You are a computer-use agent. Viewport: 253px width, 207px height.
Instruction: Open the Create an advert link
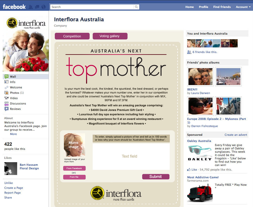[236, 135]
